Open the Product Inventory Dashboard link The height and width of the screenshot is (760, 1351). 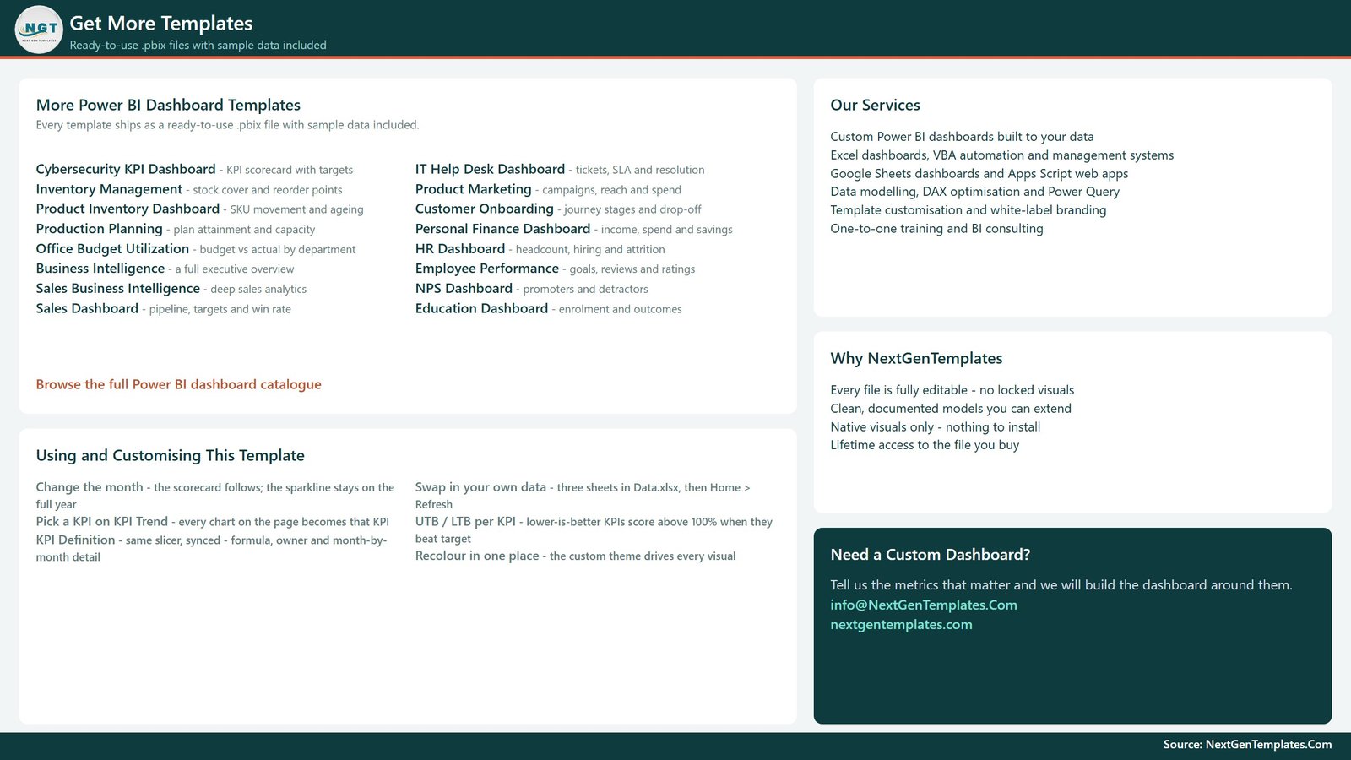pyautogui.click(x=128, y=209)
